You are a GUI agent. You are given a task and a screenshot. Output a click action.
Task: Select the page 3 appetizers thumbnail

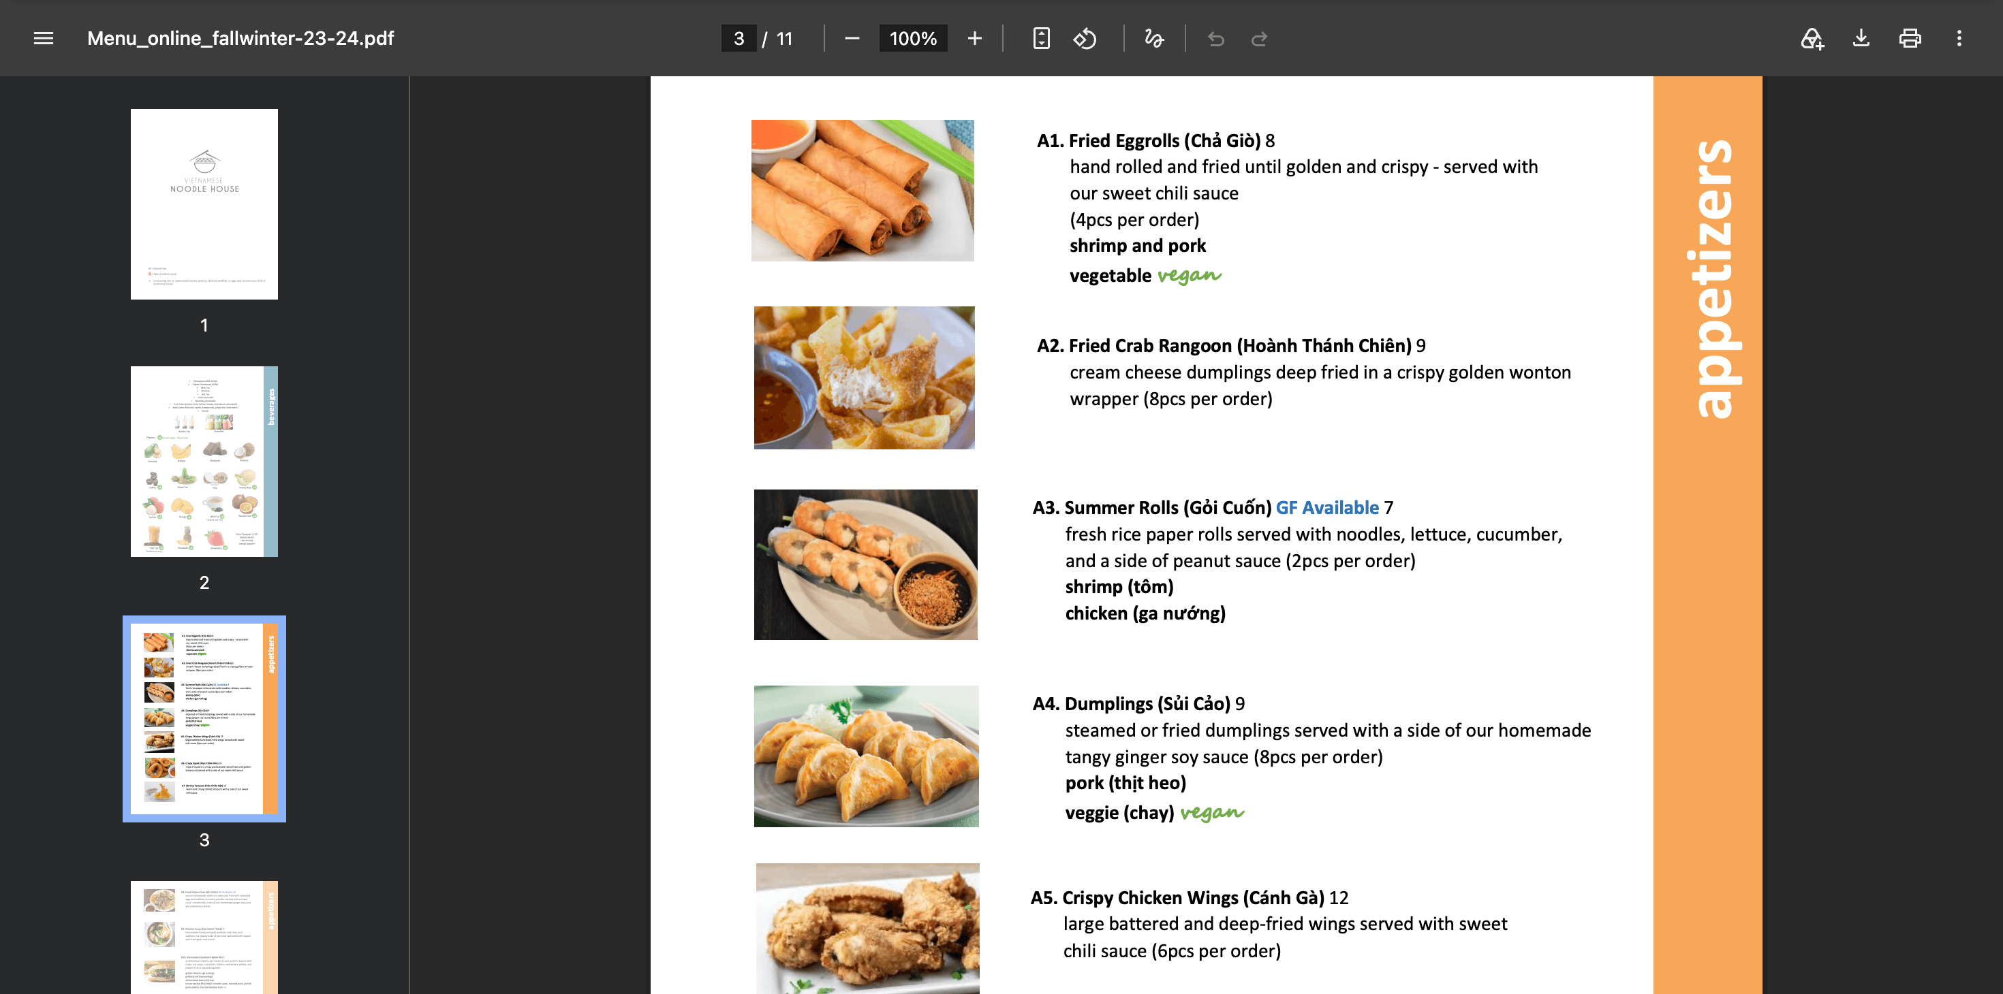click(x=204, y=719)
